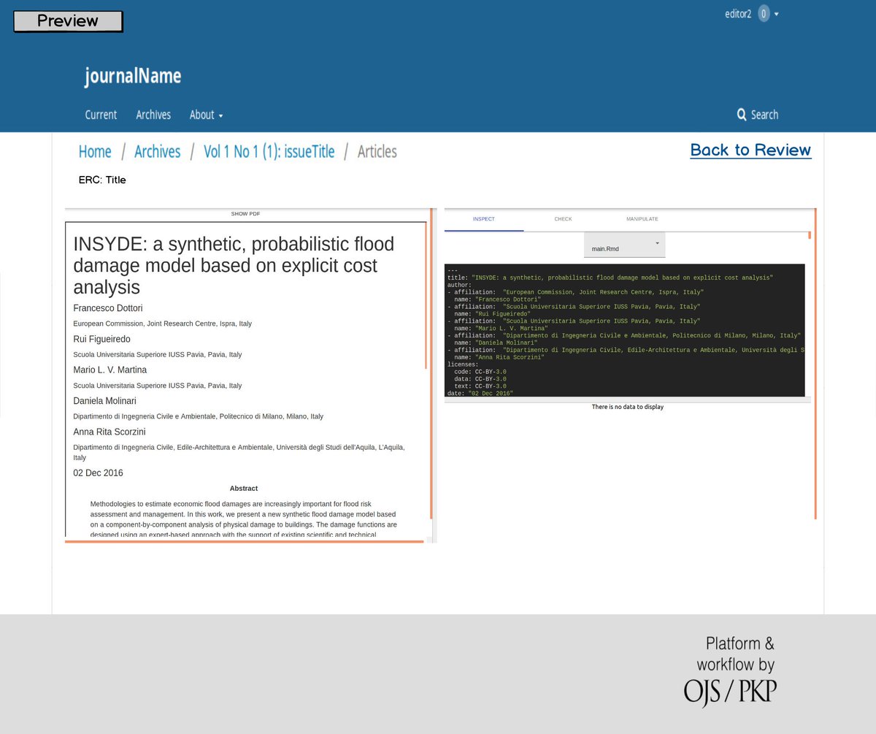Click the notification counter next to editor2
Viewport: 876px width, 734px height.
click(764, 13)
